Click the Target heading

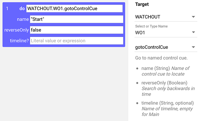(142, 4)
